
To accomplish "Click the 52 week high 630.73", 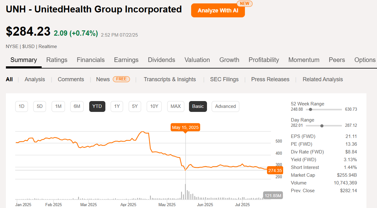I will [351, 109].
